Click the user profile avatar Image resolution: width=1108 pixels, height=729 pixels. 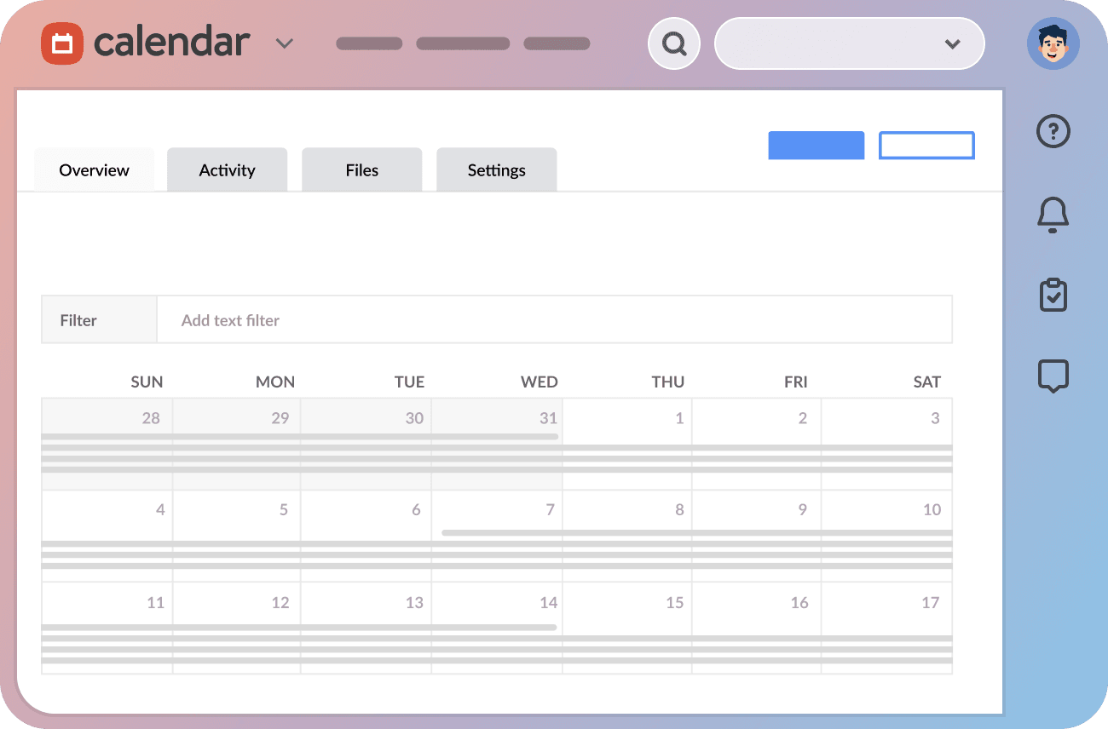tap(1053, 43)
